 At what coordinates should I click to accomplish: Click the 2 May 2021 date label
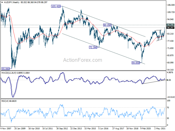tap(160, 128)
